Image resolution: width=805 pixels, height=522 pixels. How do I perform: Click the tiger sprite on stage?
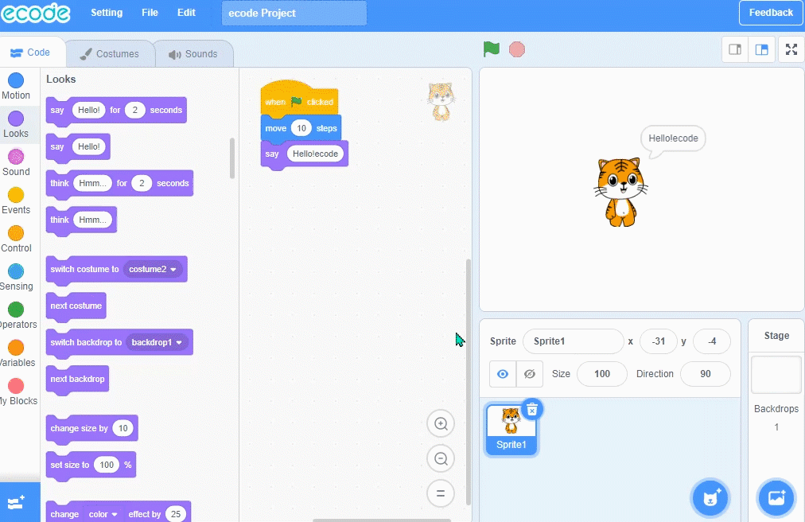tap(620, 192)
